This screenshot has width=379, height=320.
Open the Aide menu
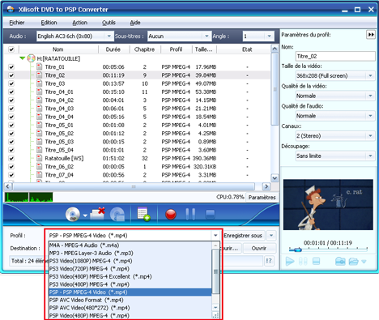(x=135, y=23)
